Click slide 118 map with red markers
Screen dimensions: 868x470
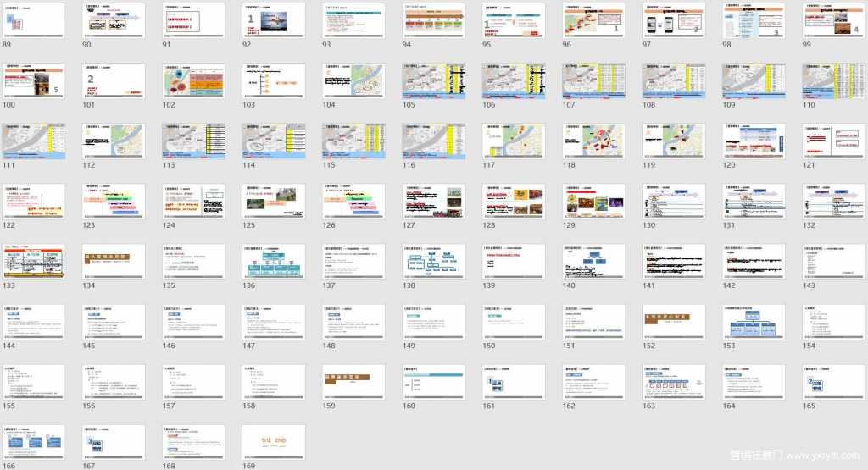pos(594,141)
